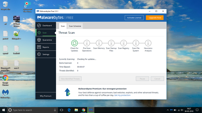
Task: Click the Settings gear icon
Action: coord(39,54)
